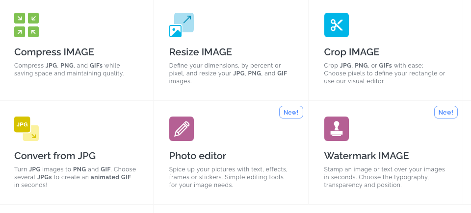Open the Resize IMAGE heading link
471x213 pixels.
pos(200,52)
